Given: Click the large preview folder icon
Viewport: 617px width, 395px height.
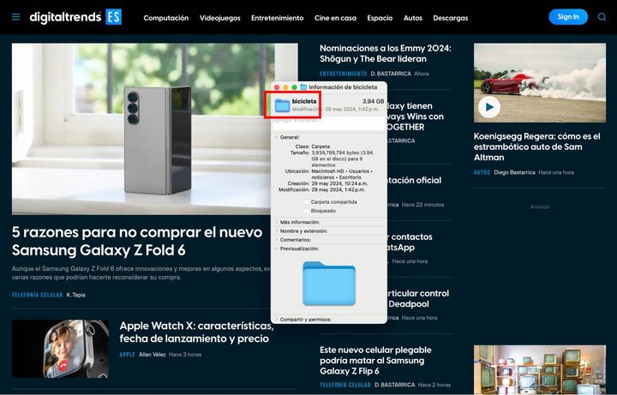Looking at the screenshot, I should [x=329, y=284].
